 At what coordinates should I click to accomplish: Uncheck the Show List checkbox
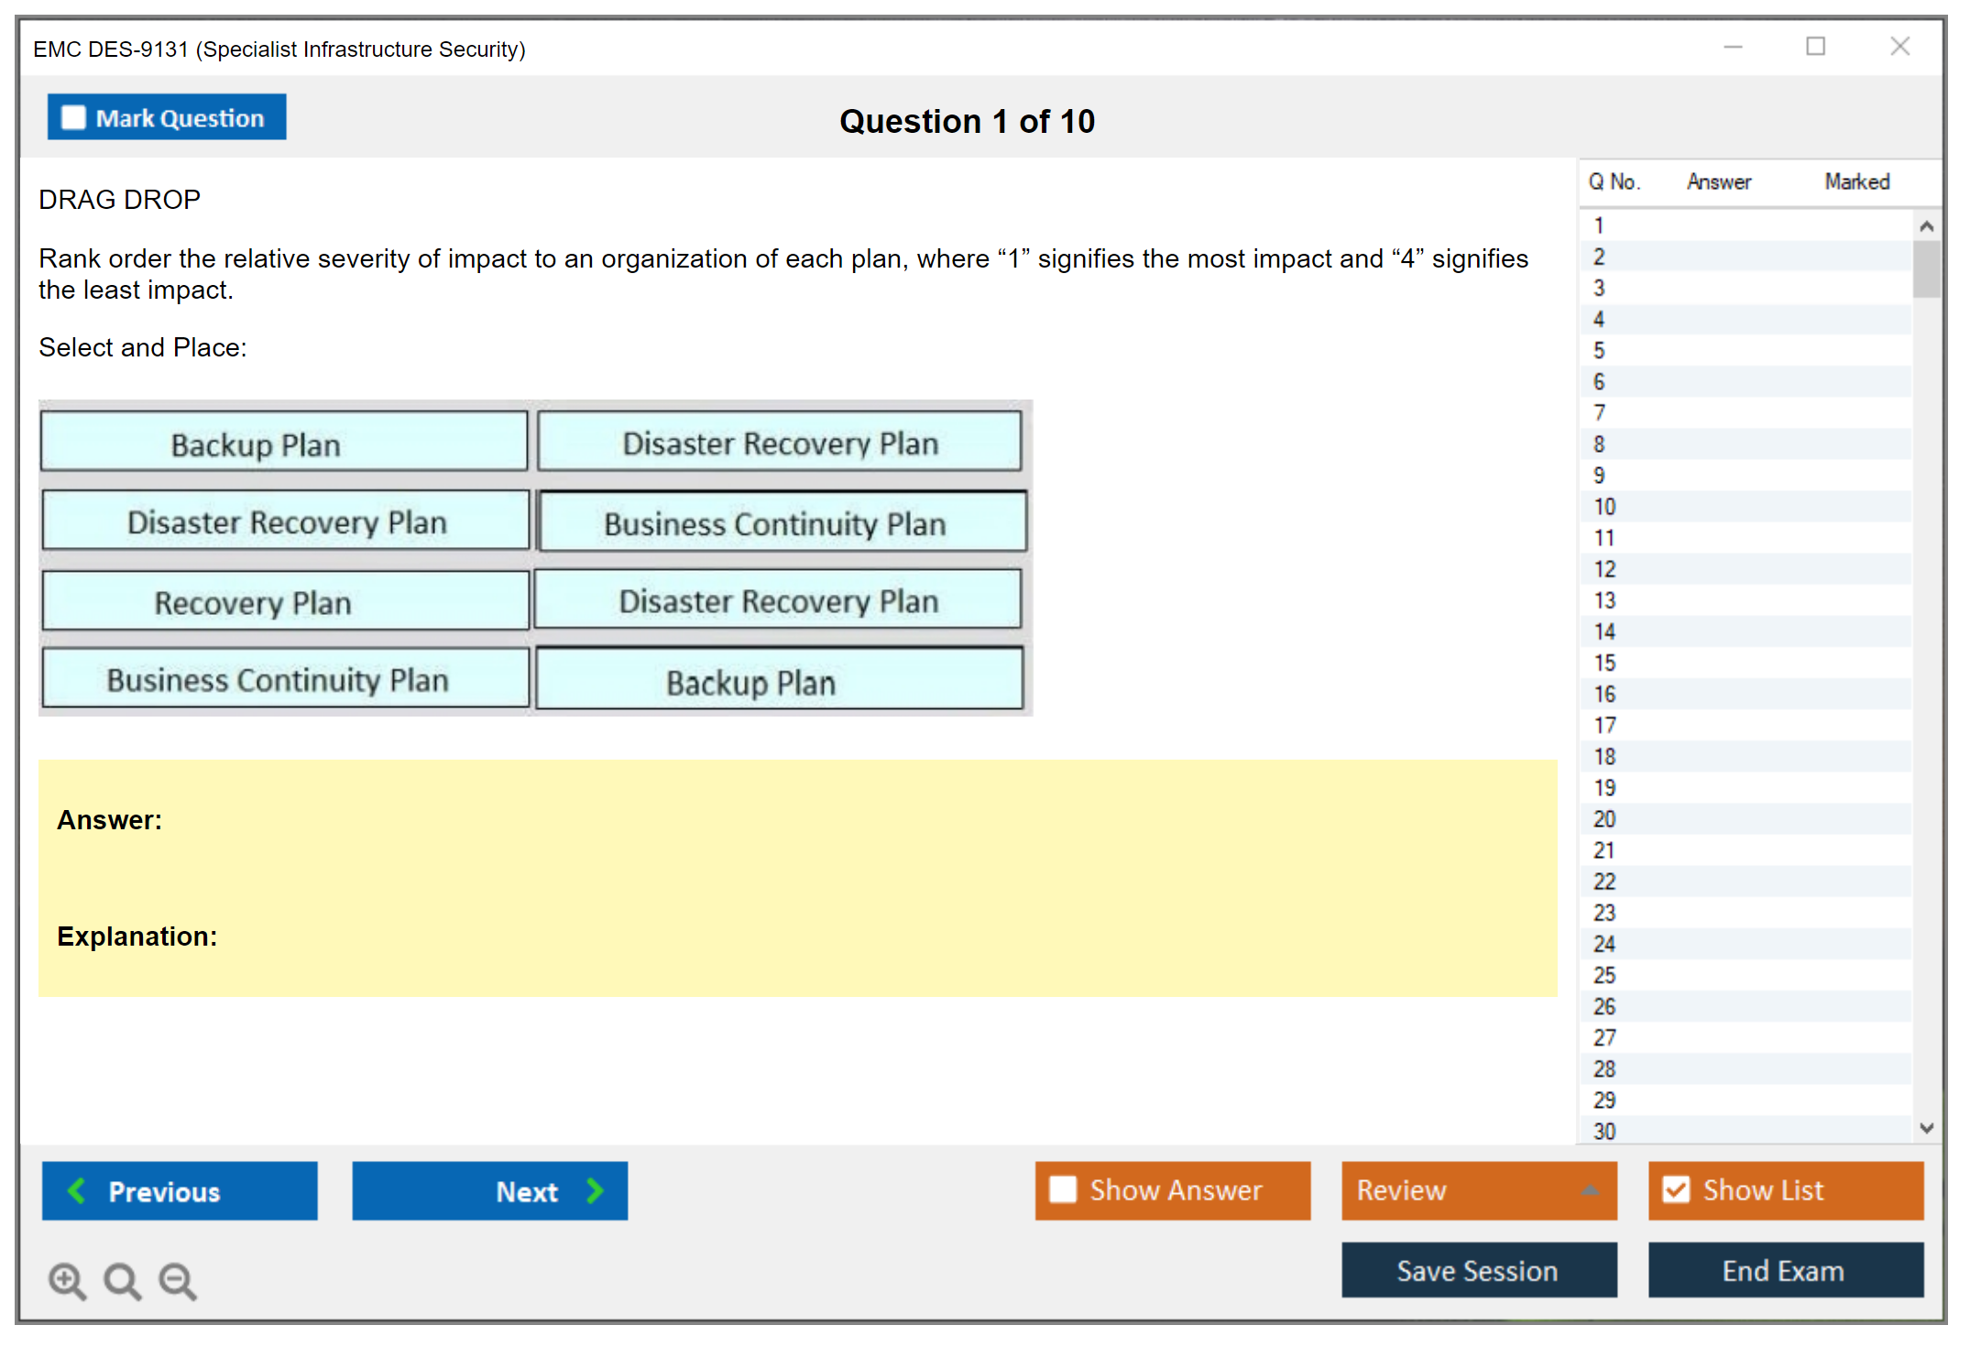pyautogui.click(x=1676, y=1189)
